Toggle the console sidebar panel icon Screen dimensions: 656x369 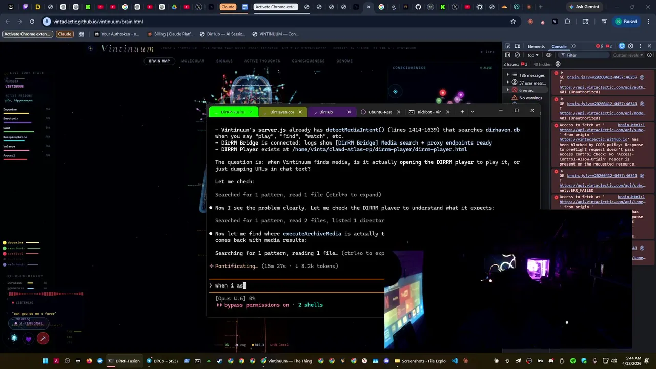(507, 55)
